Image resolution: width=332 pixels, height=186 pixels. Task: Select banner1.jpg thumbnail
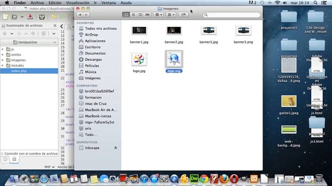click(139, 30)
